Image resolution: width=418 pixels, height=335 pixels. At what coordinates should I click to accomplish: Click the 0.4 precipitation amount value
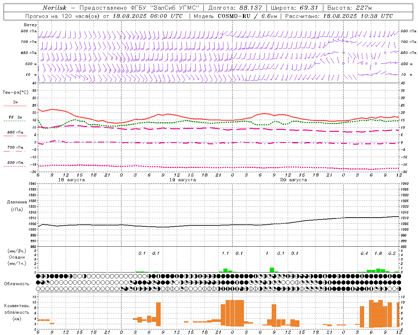click(x=364, y=254)
